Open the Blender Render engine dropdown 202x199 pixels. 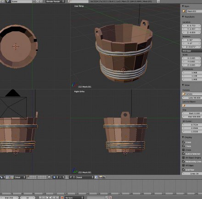click(x=55, y=1)
